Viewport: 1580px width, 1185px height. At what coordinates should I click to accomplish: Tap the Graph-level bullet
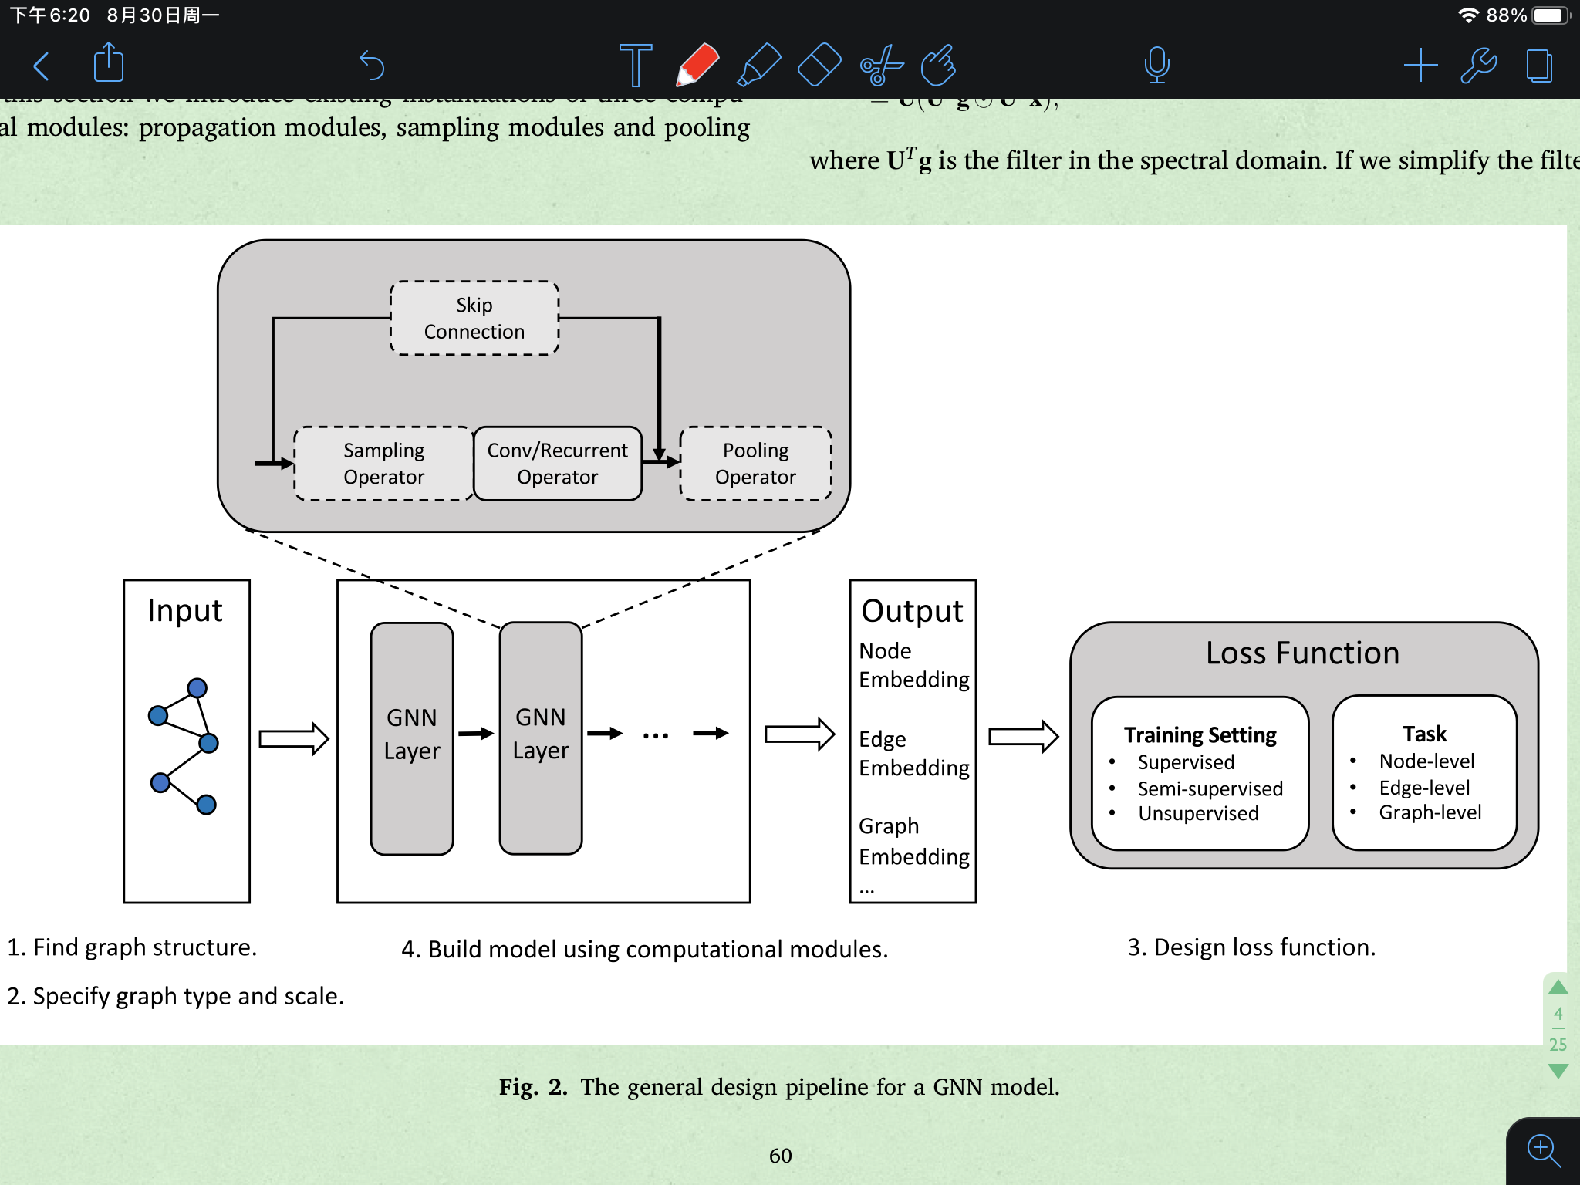tap(1430, 812)
